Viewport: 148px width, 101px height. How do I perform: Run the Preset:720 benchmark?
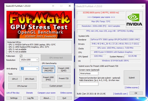click(64, 78)
